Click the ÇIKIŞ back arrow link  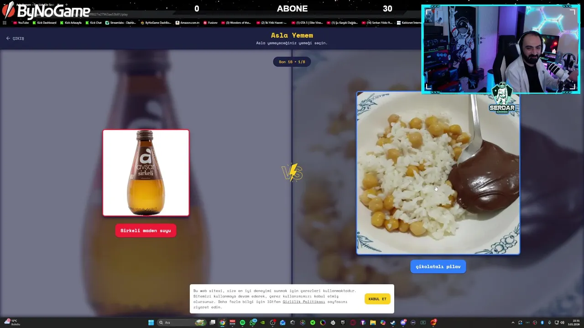15,38
